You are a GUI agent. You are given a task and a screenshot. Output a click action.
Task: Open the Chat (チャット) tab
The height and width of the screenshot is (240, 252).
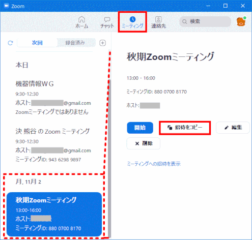coord(107,22)
